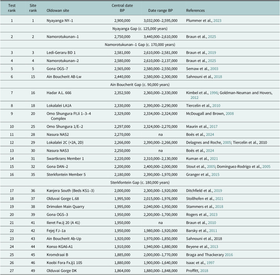280x275 pixels.
Task: Select the Nyayanga Gap (c. 125,000 years) row
Action: [140, 29]
